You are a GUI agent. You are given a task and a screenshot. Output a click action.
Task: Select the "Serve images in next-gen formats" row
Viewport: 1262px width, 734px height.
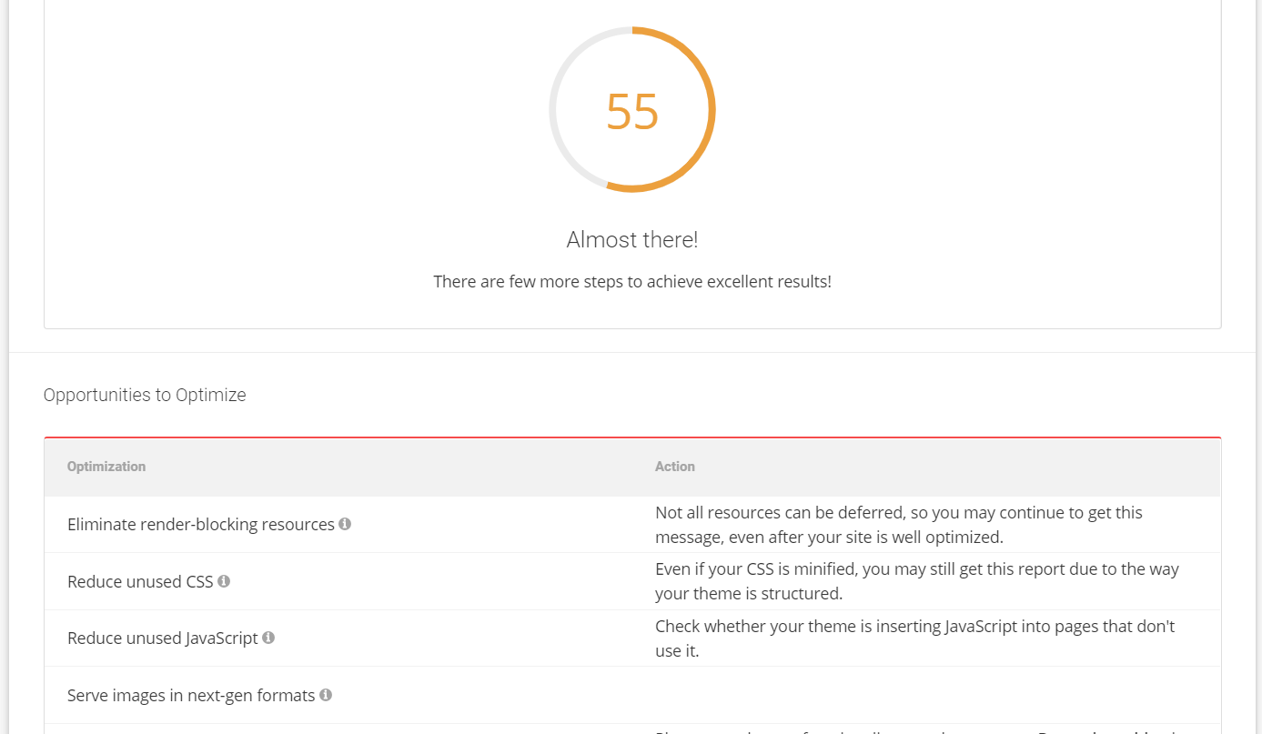pos(364,694)
